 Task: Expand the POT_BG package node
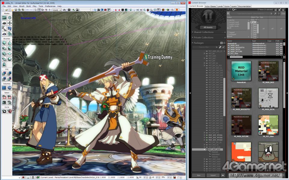pos(204,53)
